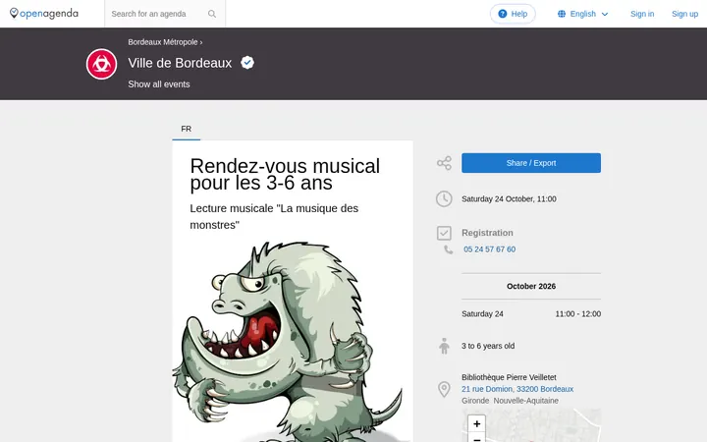Click the verified badge next to Ville de Bordeaux
The image size is (707, 442).
(x=247, y=63)
